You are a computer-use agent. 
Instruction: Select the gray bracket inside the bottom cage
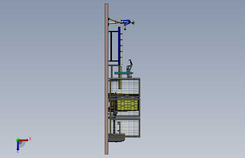[119, 128]
